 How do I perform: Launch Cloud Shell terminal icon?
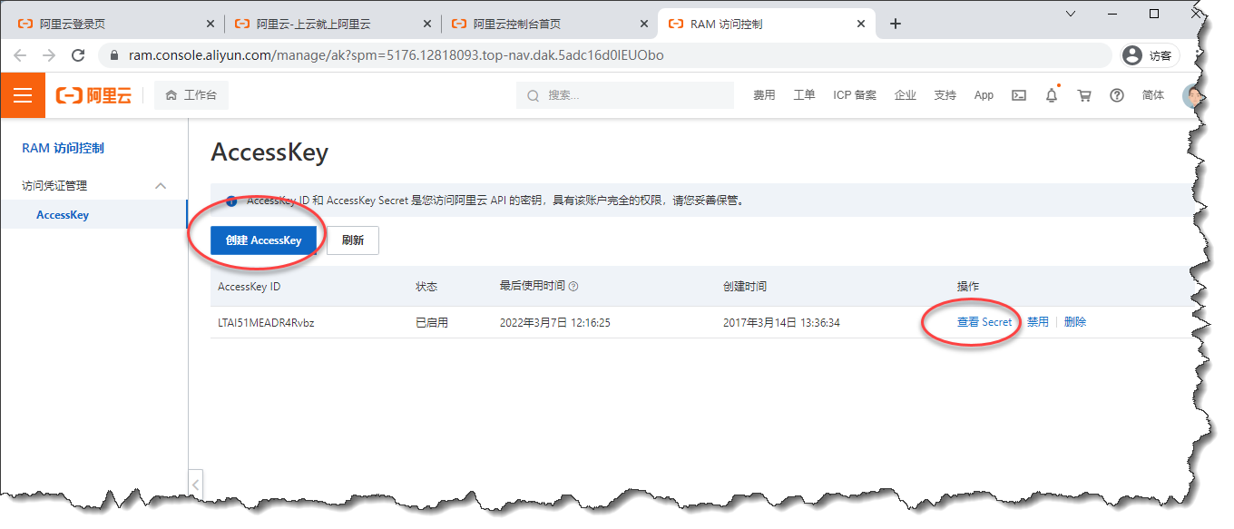(1019, 95)
